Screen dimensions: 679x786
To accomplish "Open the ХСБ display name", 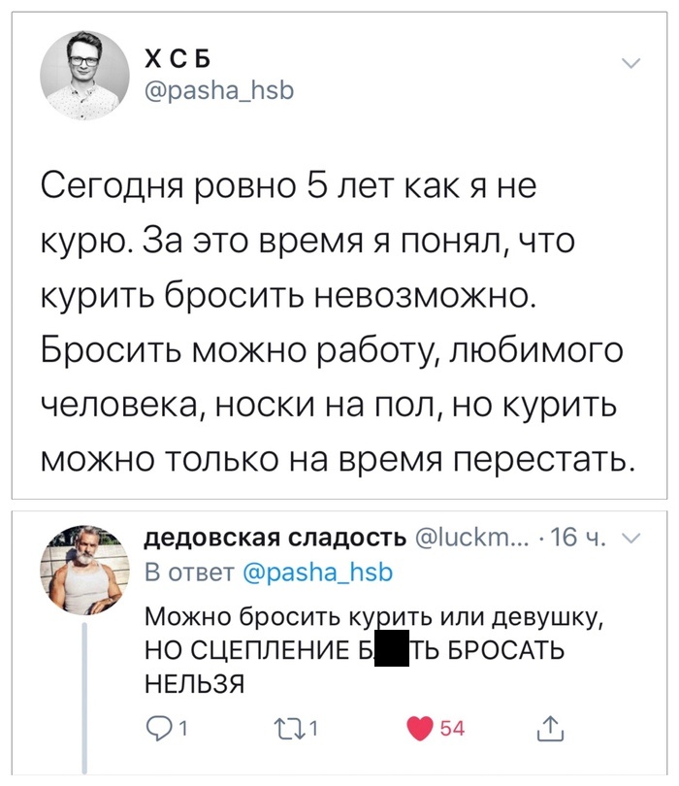I will pyautogui.click(x=171, y=61).
